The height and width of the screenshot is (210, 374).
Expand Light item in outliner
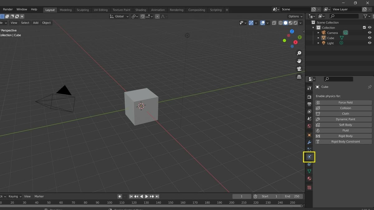pos(318,43)
